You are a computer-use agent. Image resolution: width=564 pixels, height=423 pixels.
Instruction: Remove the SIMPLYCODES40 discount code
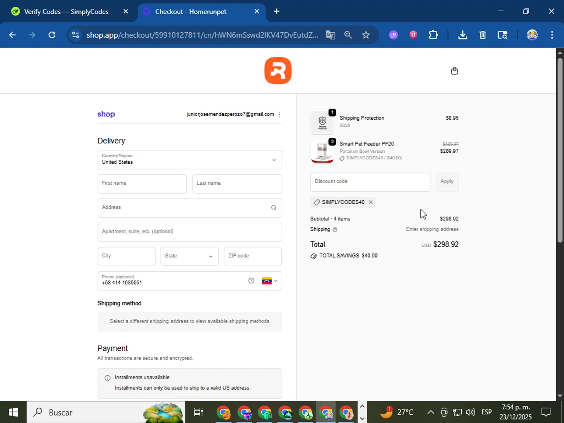tap(370, 202)
